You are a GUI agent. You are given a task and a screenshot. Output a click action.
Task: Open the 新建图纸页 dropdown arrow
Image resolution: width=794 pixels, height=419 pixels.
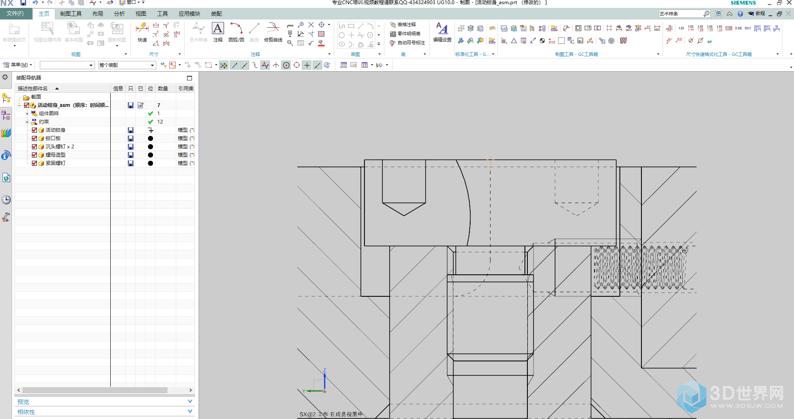(15, 46)
